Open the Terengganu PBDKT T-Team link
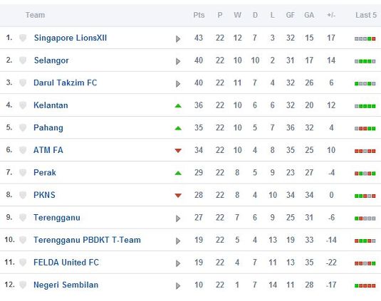Image resolution: width=381 pixels, height=301 pixels. (x=87, y=240)
